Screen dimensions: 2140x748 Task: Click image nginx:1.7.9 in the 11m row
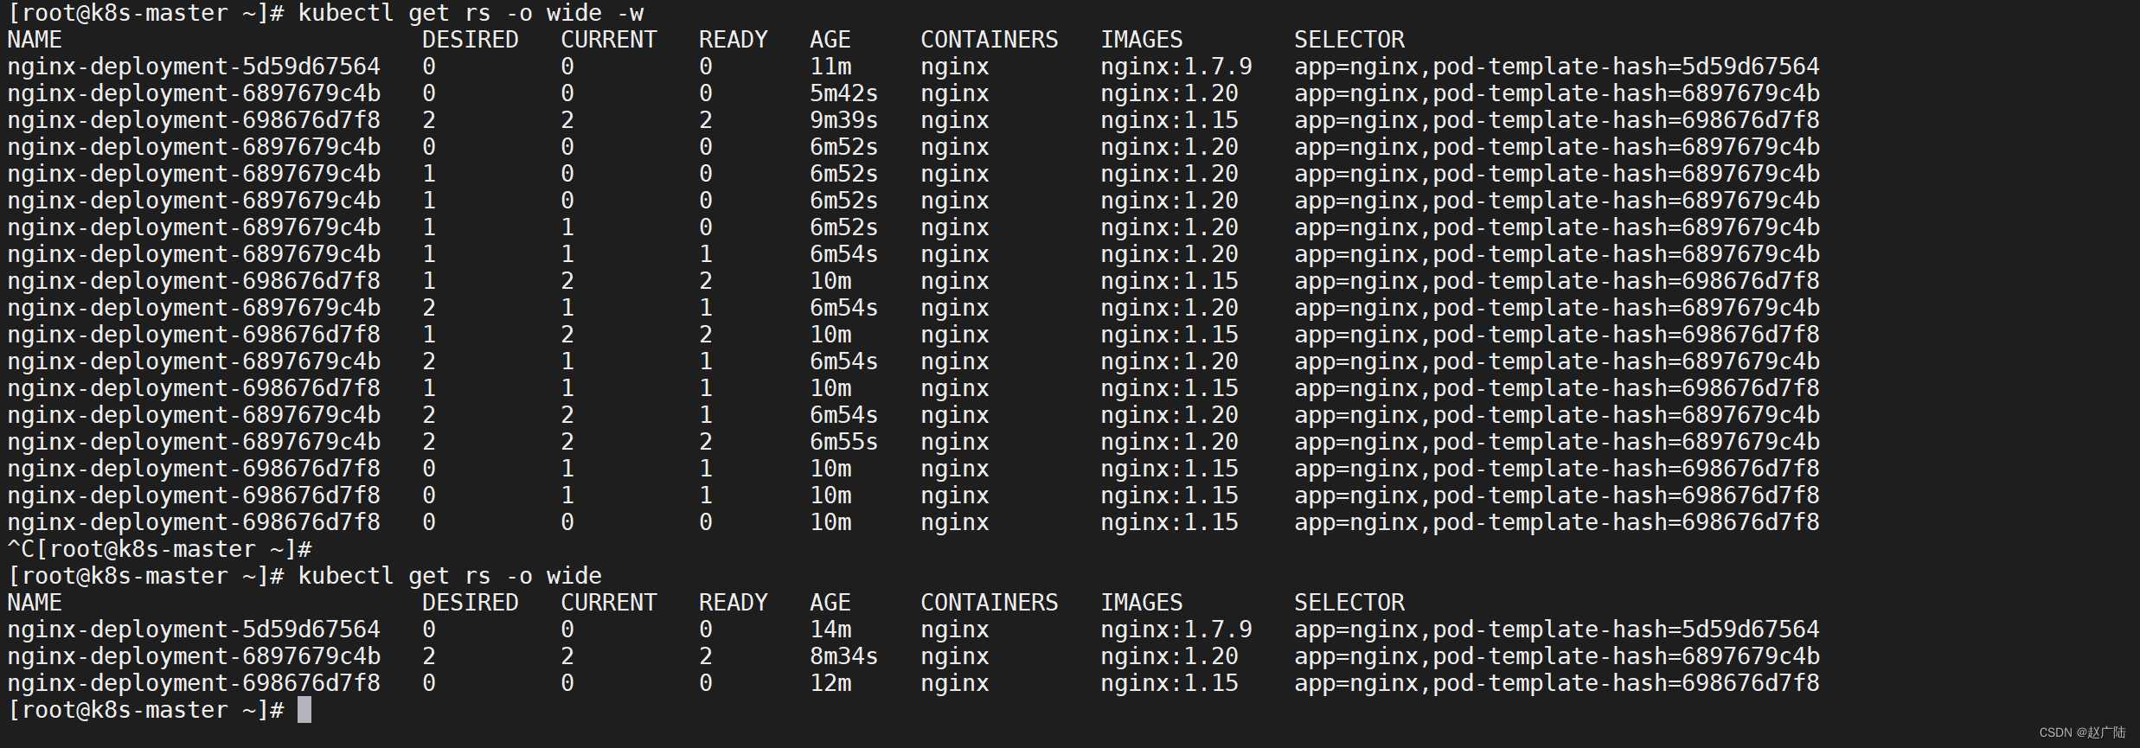1176,67
